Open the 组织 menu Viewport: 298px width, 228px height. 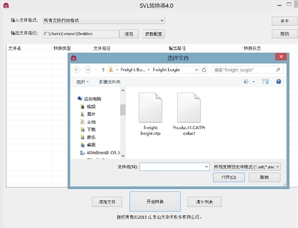coord(82,82)
